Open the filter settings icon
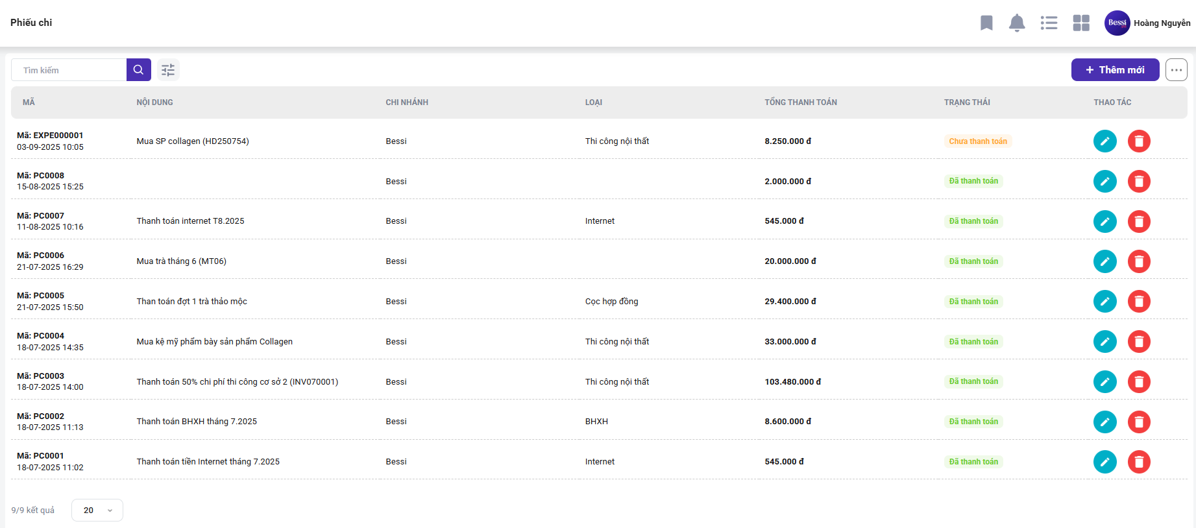The height and width of the screenshot is (528, 1196). [x=168, y=70]
